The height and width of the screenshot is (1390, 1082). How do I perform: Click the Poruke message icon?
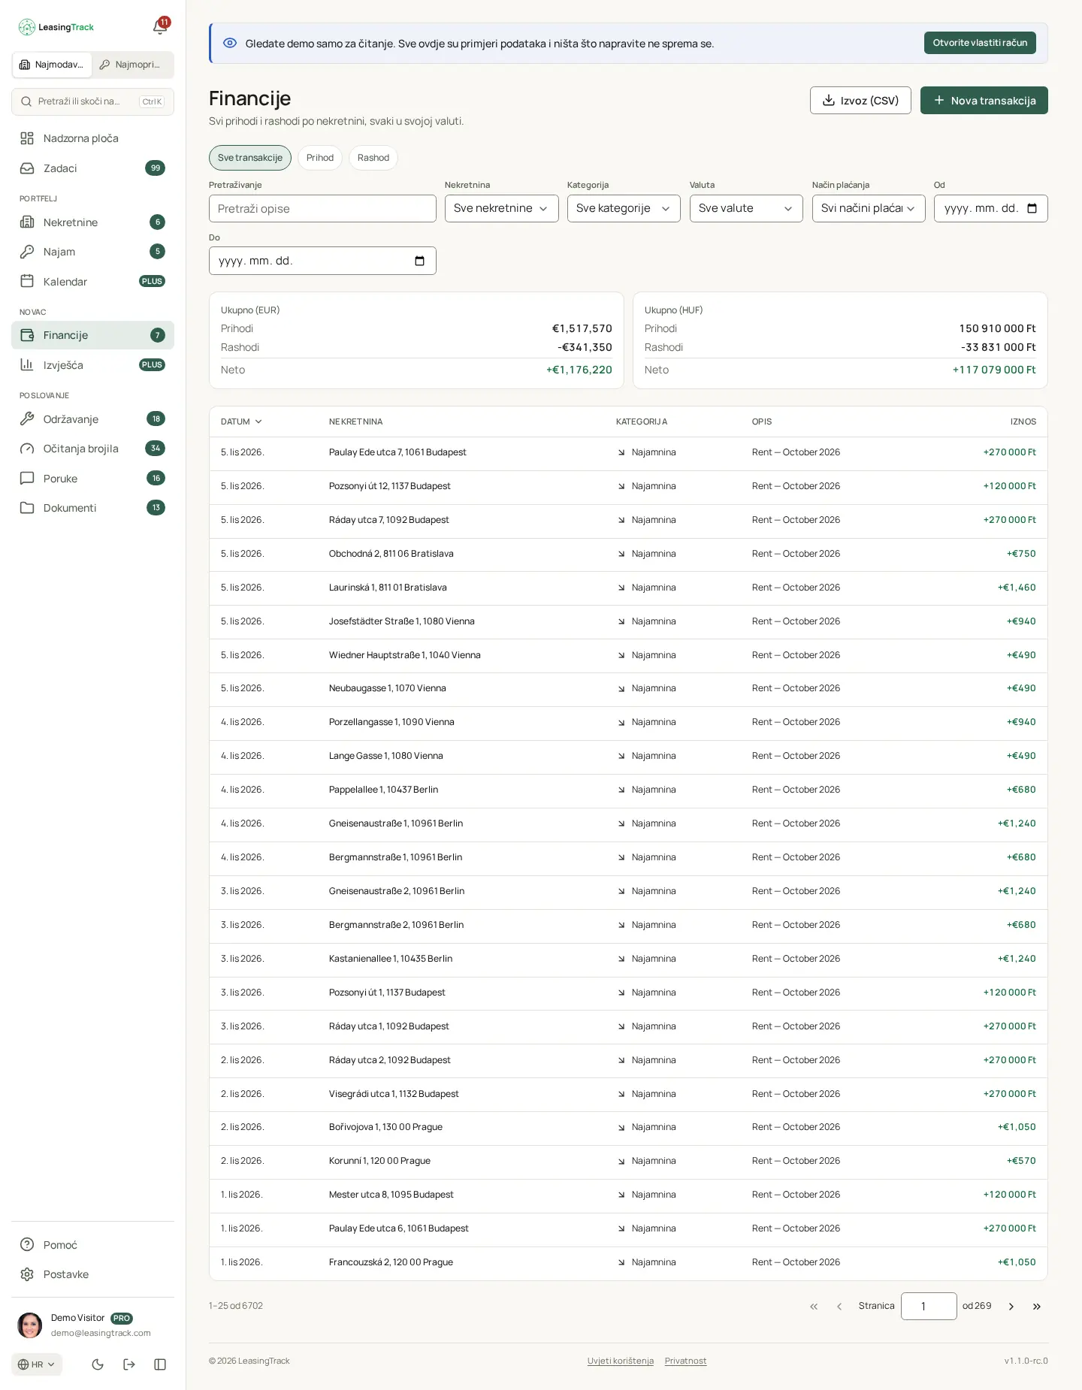click(x=27, y=479)
